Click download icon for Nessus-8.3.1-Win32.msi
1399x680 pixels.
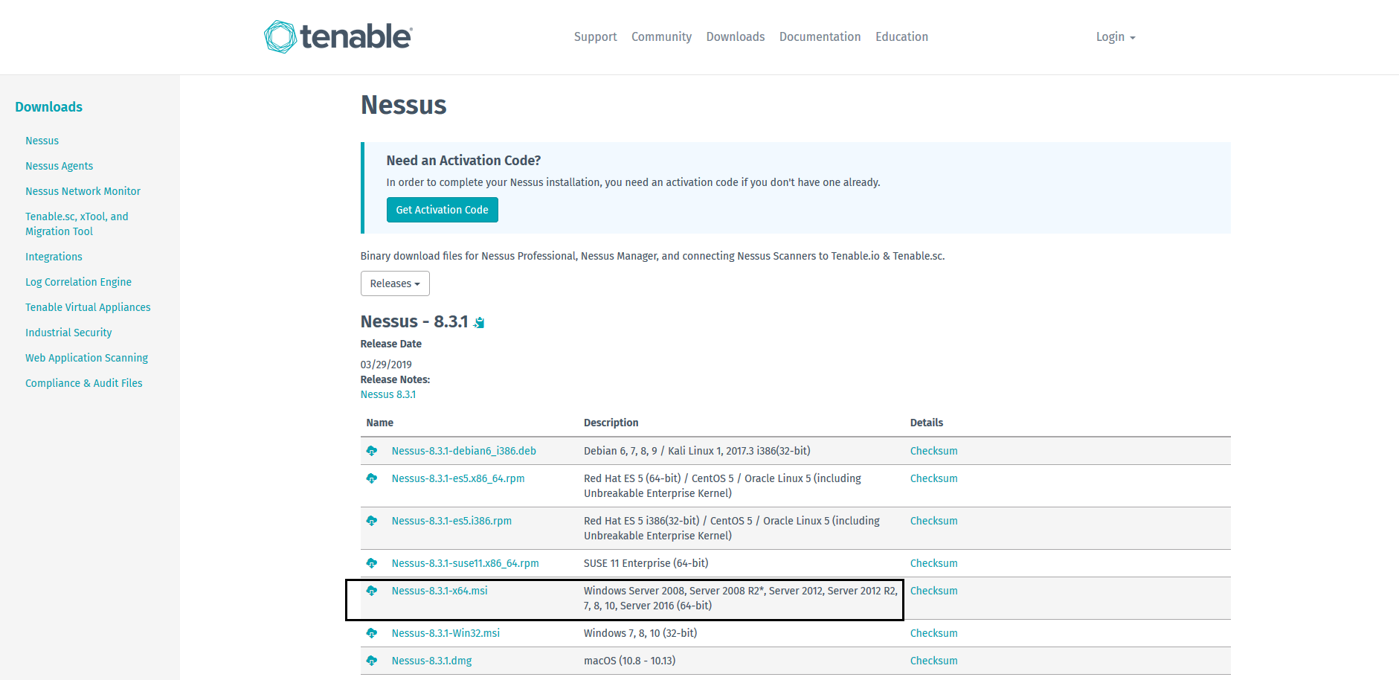372,633
